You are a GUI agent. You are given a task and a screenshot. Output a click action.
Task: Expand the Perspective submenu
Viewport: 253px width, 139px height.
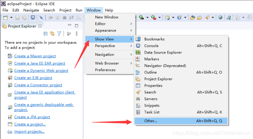tap(110, 46)
